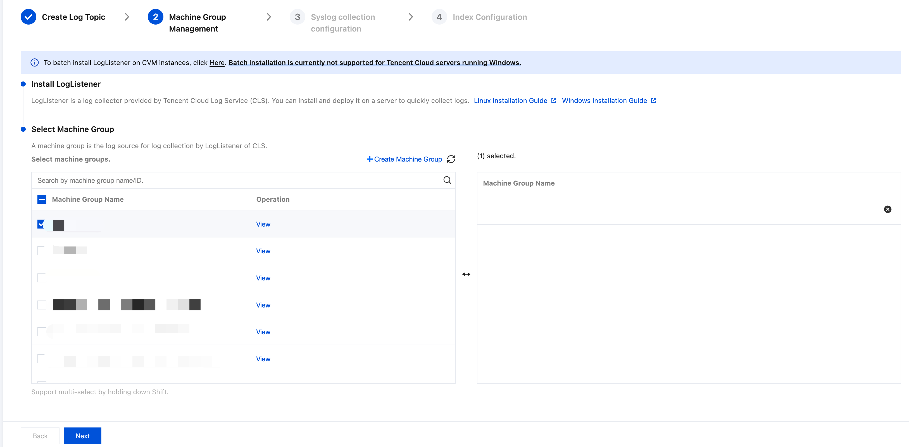Click the info icon in the banner
Viewport: 909px width, 447px height.
tap(35, 63)
